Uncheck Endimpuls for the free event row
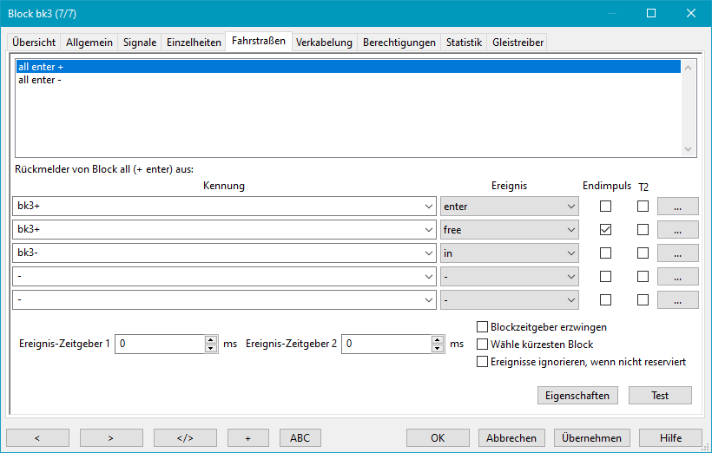The image size is (712, 453). coord(605,230)
